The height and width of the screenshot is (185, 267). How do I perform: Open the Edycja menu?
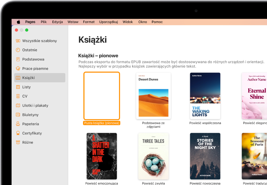[x=57, y=22]
